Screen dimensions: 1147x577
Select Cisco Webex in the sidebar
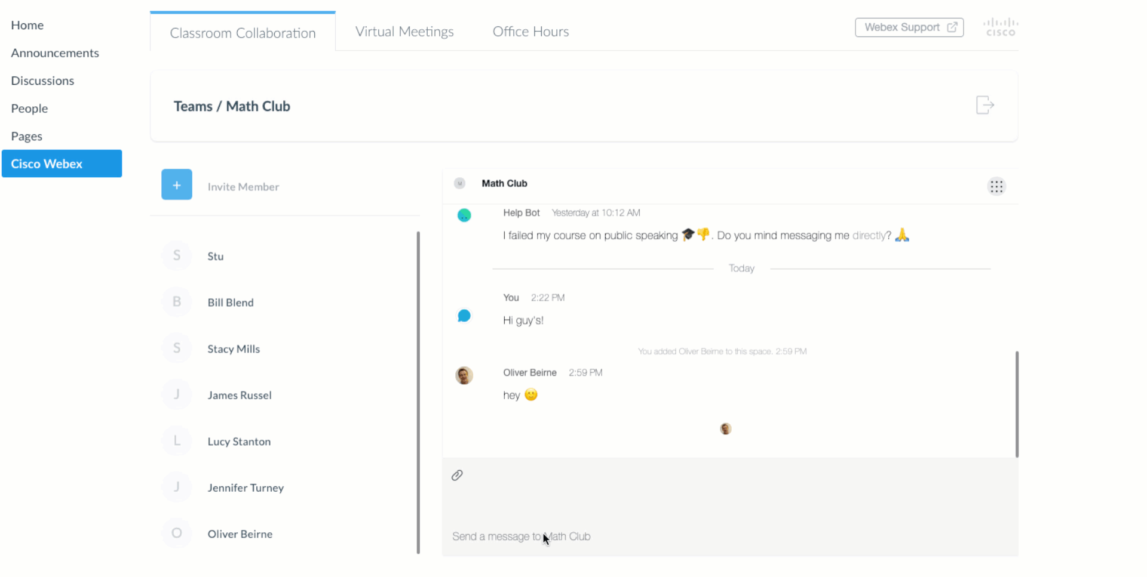click(62, 163)
